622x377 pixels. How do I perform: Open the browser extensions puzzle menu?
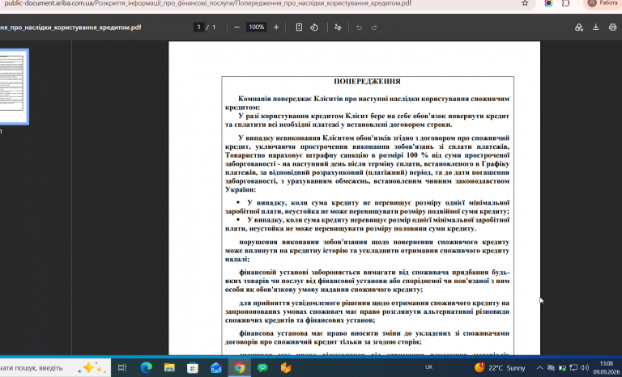pos(565,3)
